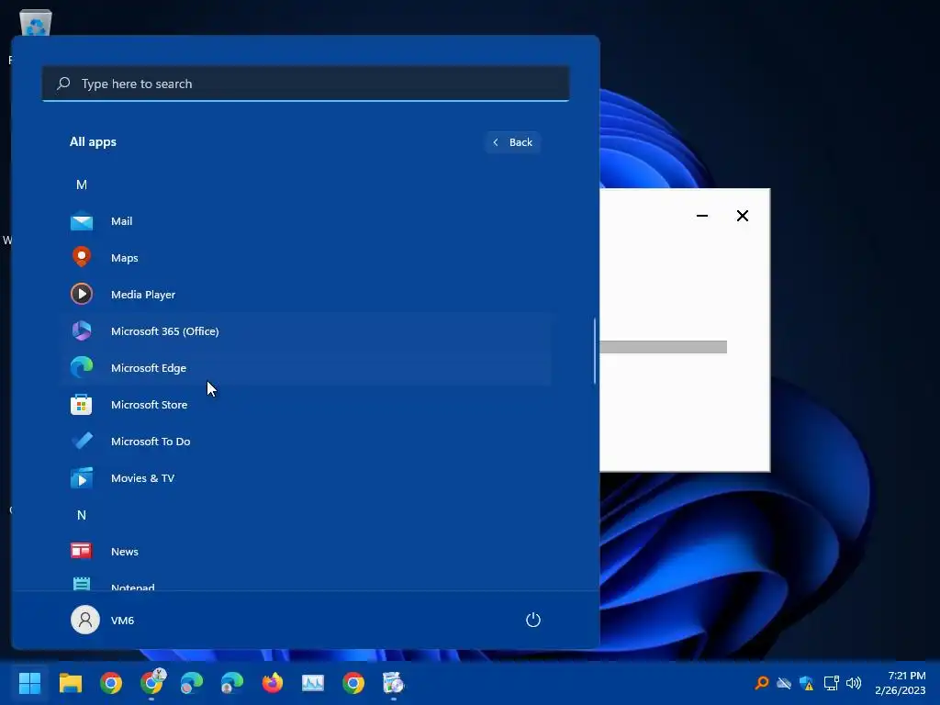
Task: Launch Firefox from the taskbar
Action: (x=272, y=682)
